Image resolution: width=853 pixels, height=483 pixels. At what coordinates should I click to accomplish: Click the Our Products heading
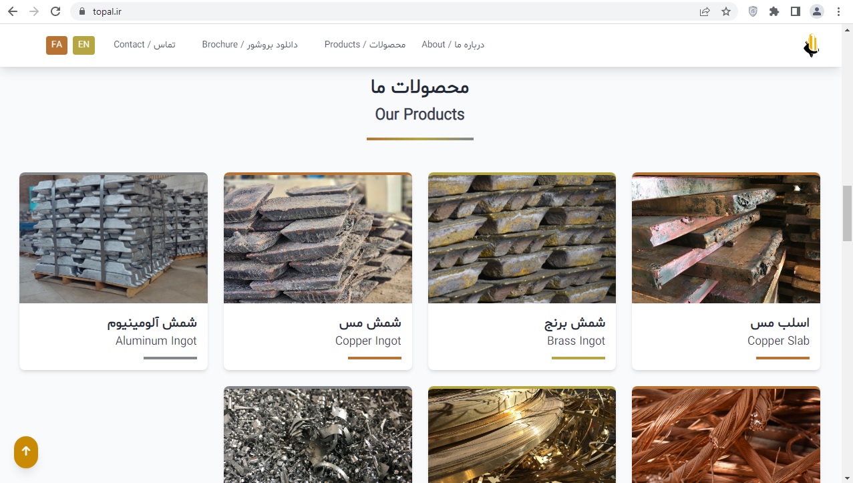coord(419,114)
